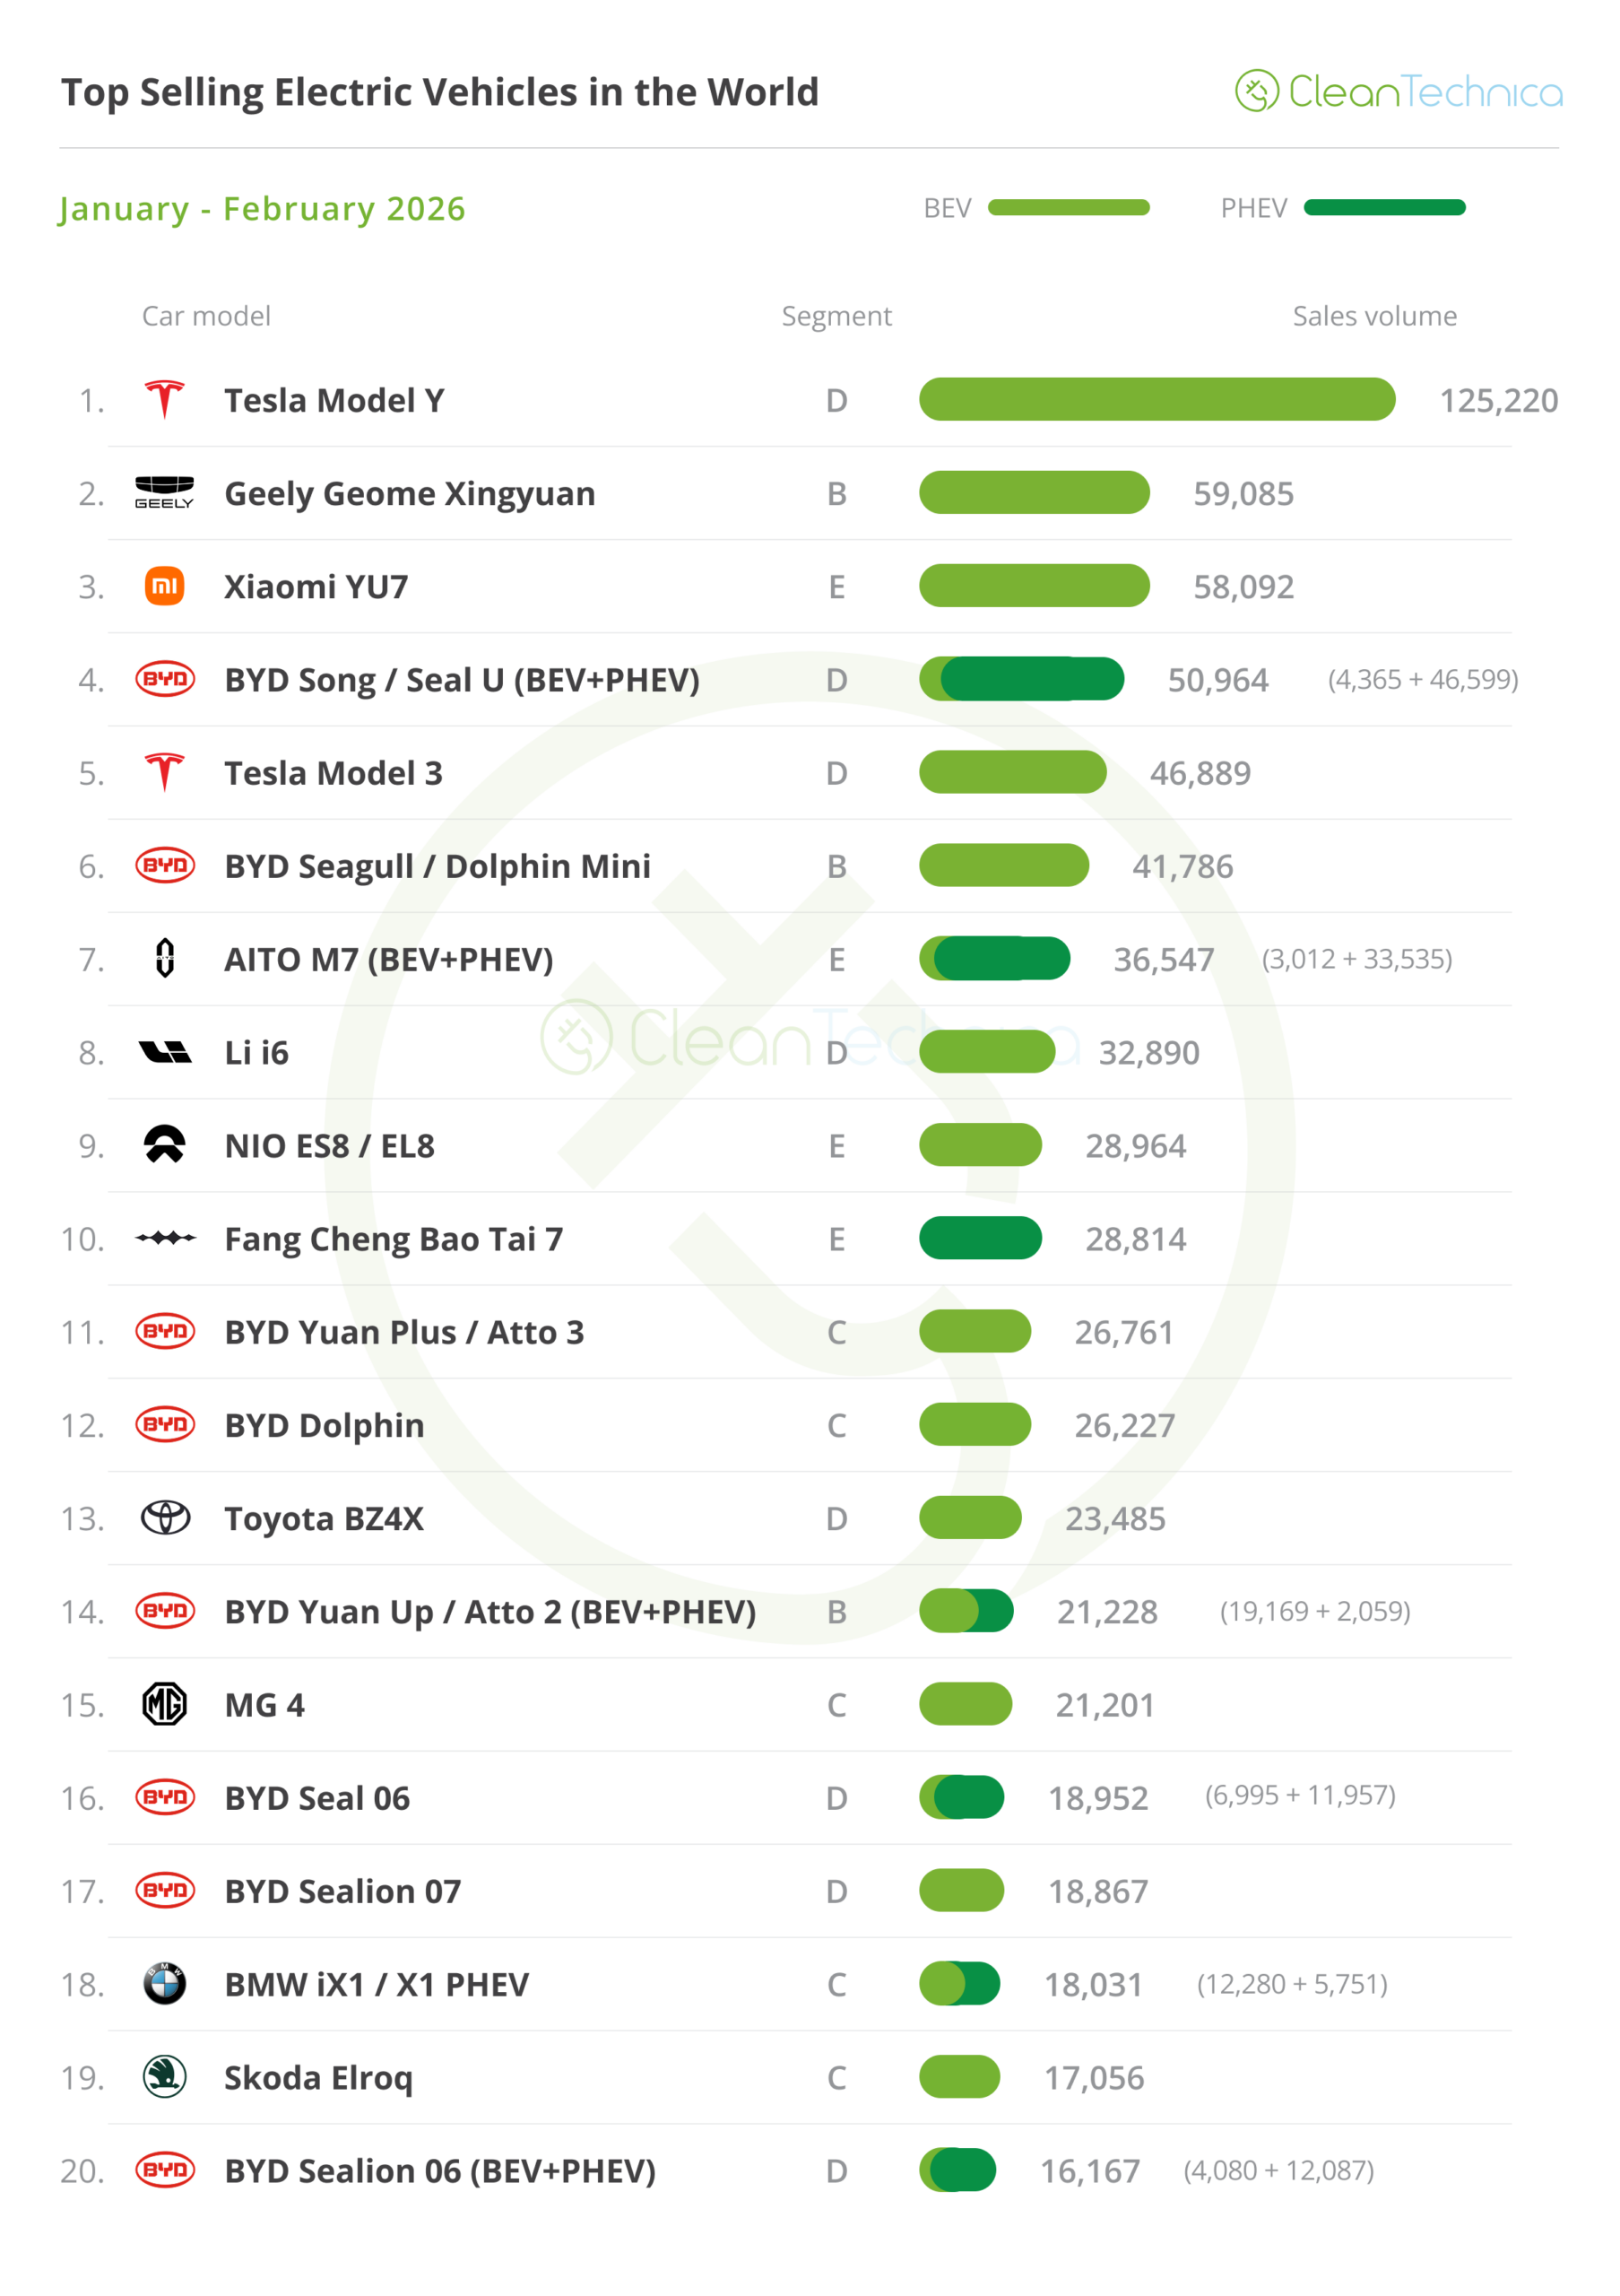Click the January - February 2026 heading

point(263,208)
